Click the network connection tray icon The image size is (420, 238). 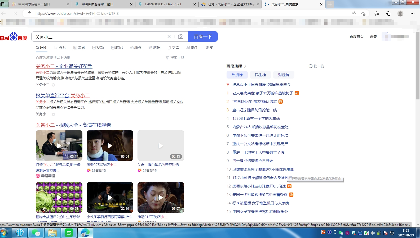(392, 233)
